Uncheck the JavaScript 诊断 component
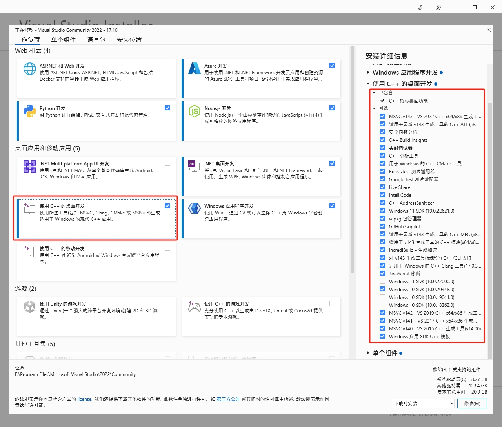This screenshot has height=427, width=502. point(382,273)
